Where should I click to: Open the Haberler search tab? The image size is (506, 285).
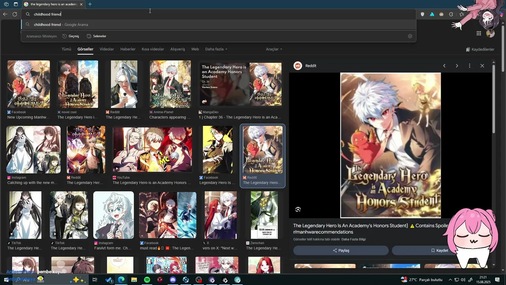point(128,49)
